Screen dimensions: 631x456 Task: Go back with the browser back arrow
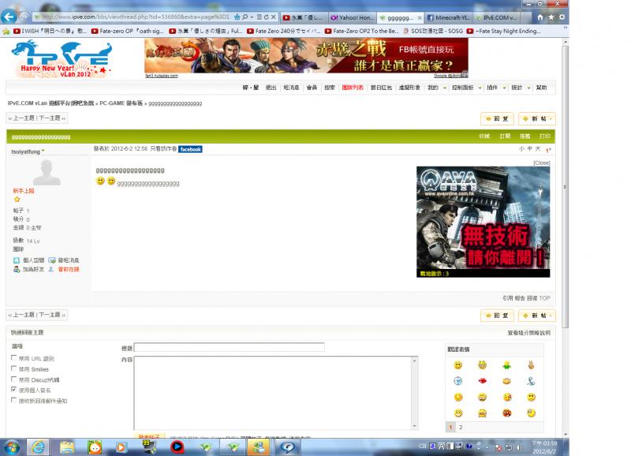coord(9,17)
